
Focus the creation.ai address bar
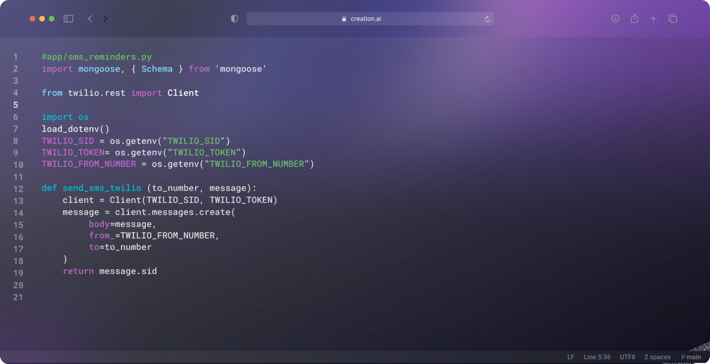tap(370, 19)
